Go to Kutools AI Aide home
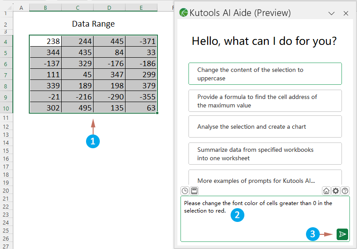Image resolution: width=357 pixels, height=249 pixels. pyautogui.click(x=326, y=191)
